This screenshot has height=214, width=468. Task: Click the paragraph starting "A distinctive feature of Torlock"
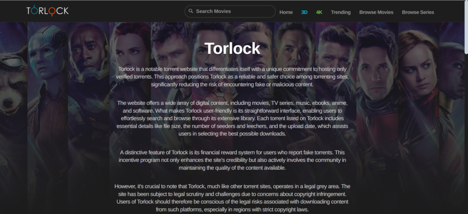tap(232, 160)
